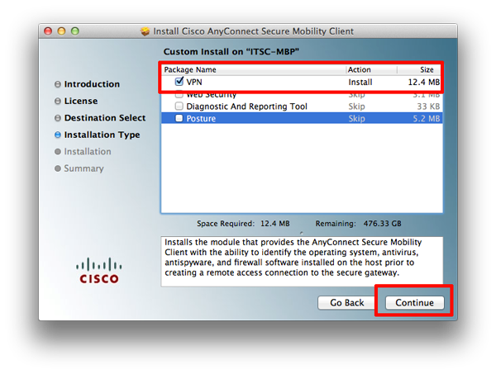Viewport: 496px width, 374px height.
Task: Uncheck the VPN package checkbox
Action: pyautogui.click(x=179, y=83)
